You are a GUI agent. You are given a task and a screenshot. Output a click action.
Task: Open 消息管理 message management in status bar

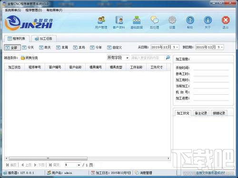click(143, 173)
